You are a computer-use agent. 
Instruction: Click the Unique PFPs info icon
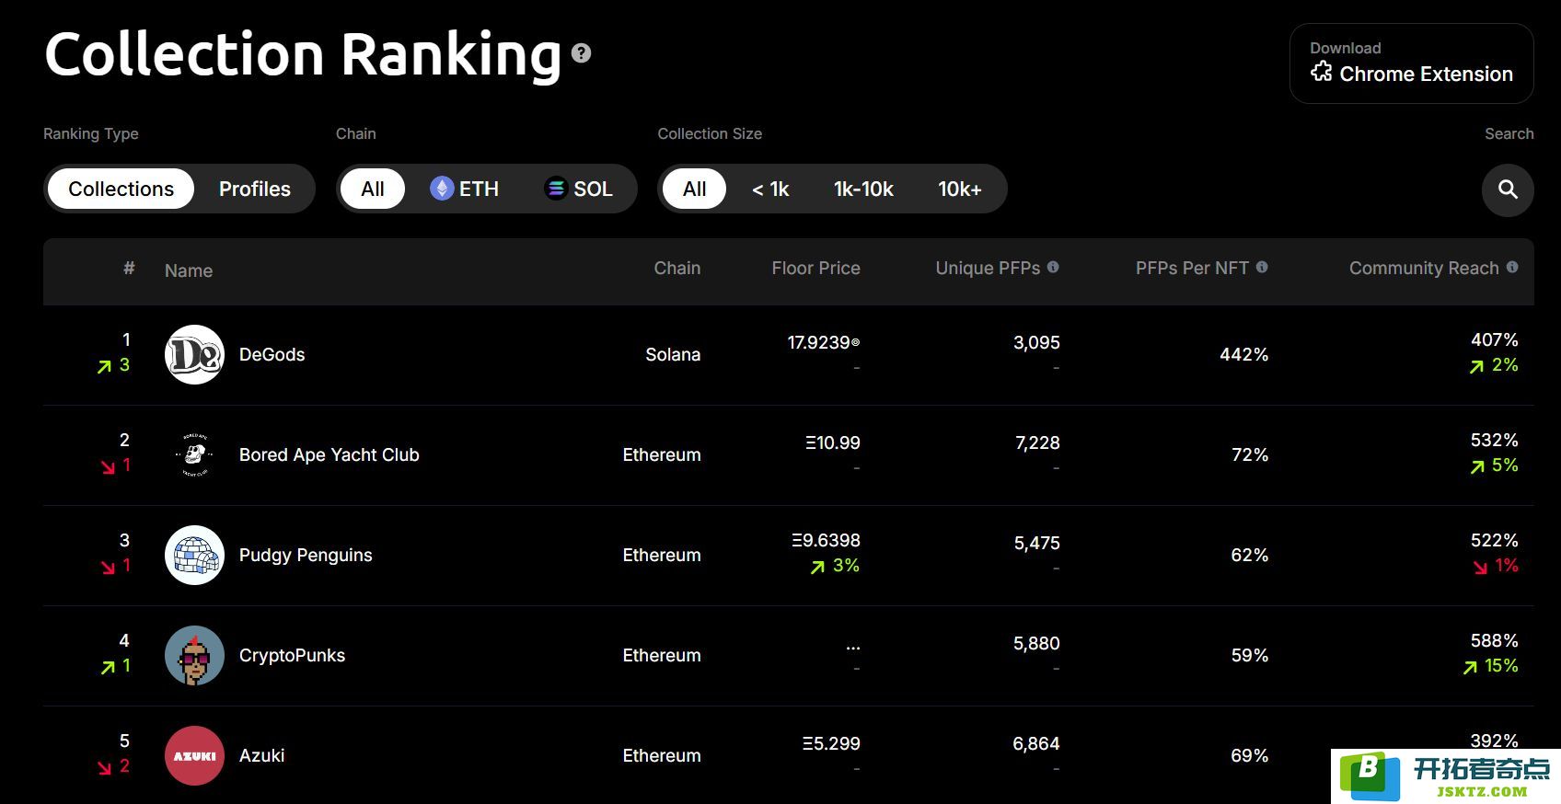click(x=1053, y=267)
